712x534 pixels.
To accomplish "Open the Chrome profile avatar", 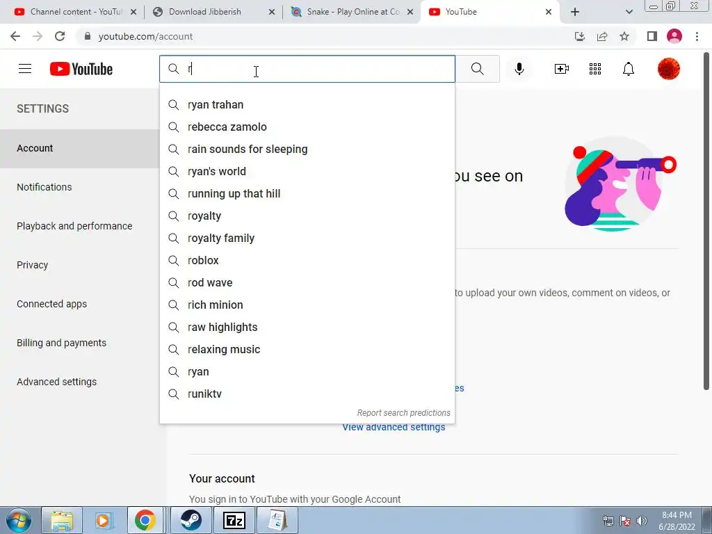I will pyautogui.click(x=674, y=36).
